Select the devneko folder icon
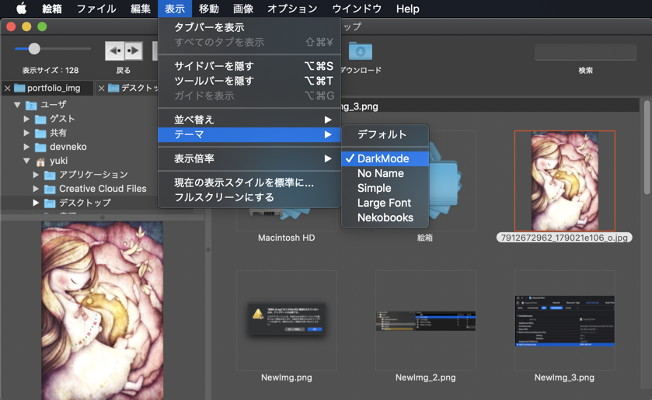 tap(40, 148)
